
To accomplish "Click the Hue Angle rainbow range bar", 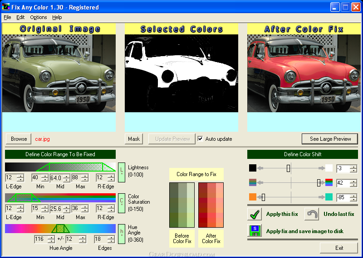I will click(60, 229).
